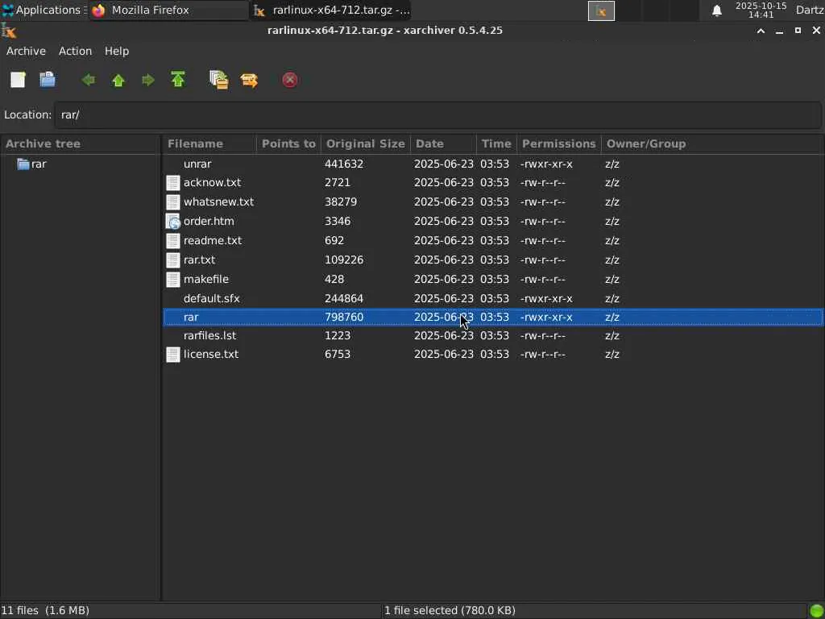Click the readme.txt file icon
Viewport: 825px width, 619px height.
(173, 240)
